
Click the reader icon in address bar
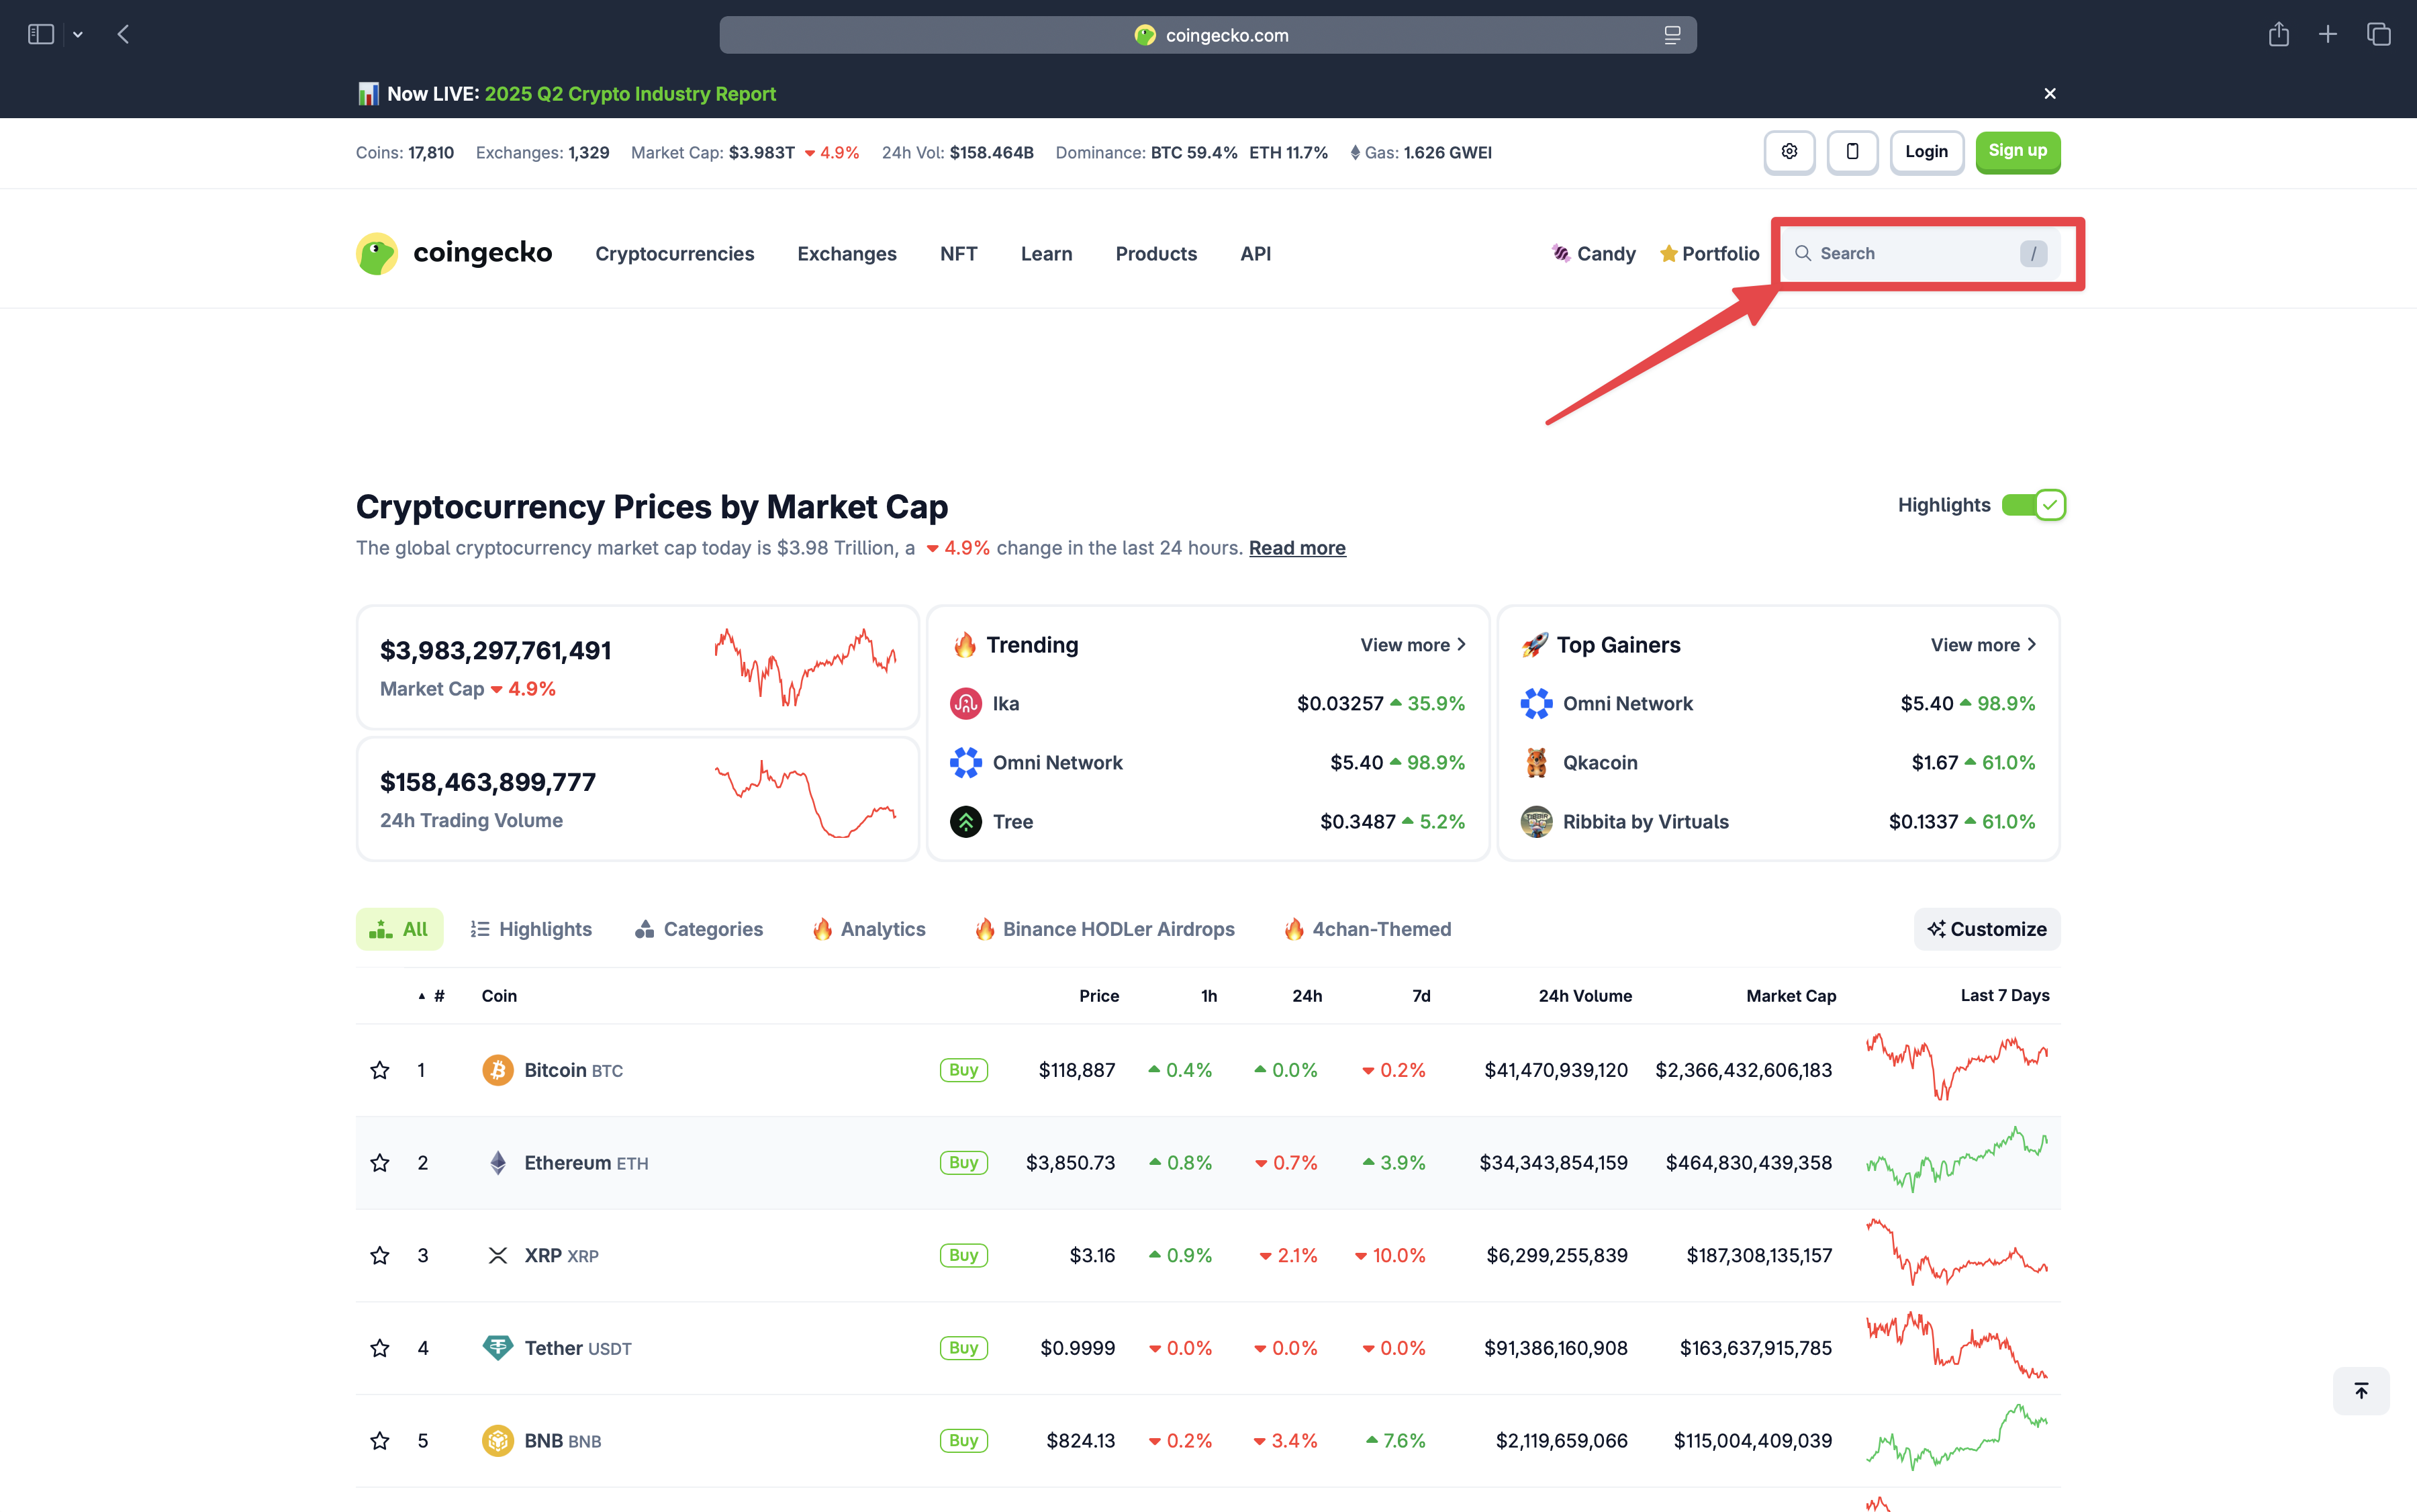[x=1672, y=35]
